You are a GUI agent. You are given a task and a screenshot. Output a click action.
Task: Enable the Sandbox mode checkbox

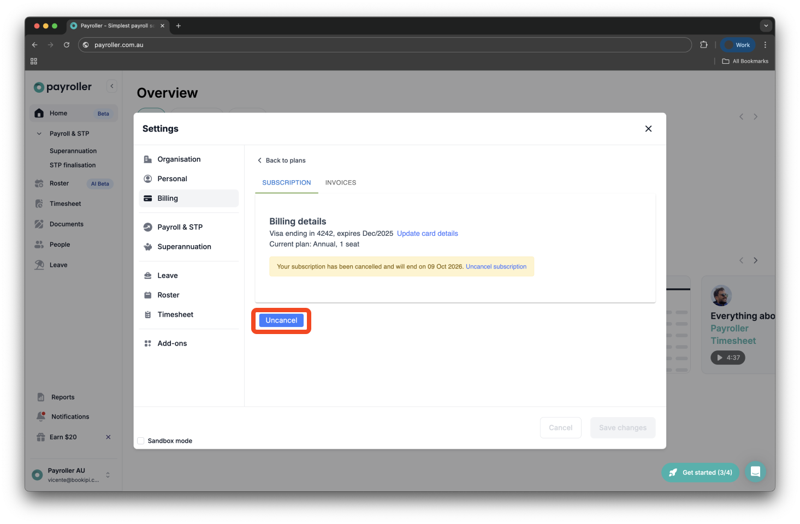pos(141,441)
